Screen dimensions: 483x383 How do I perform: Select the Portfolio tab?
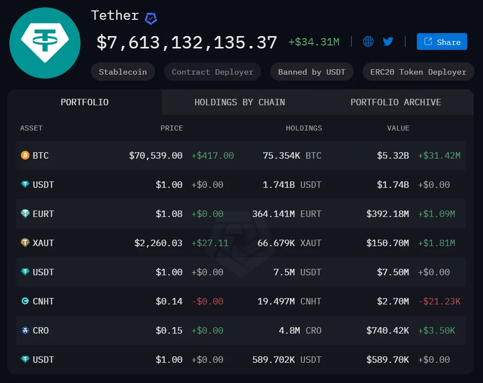tap(84, 102)
